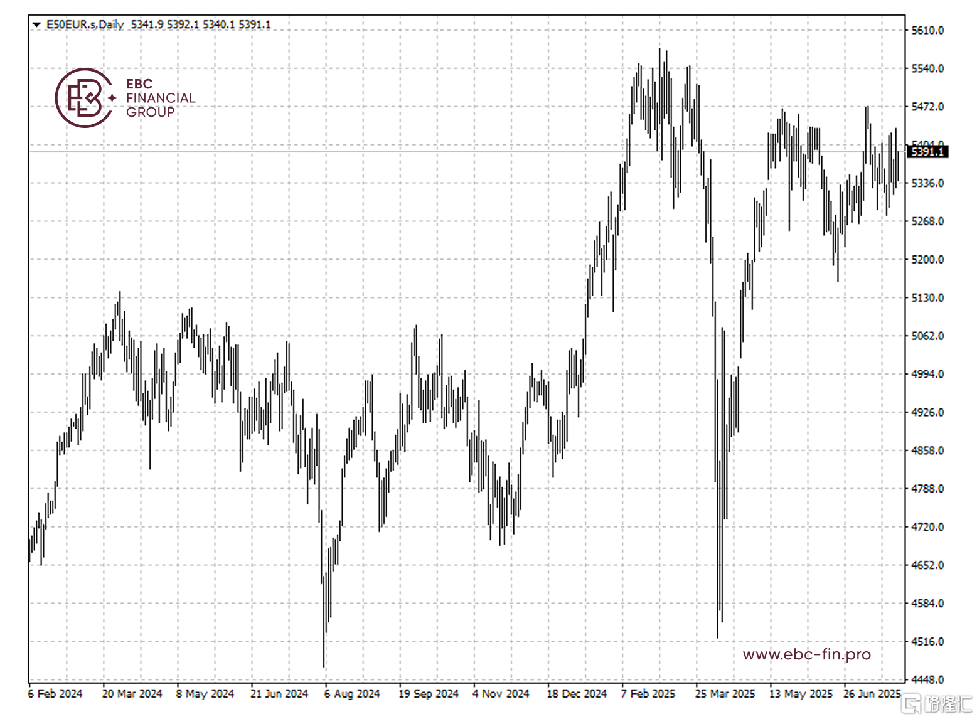Click the 4858.0 price axis label
Viewport: 977px width, 719px height.
pyautogui.click(x=927, y=450)
